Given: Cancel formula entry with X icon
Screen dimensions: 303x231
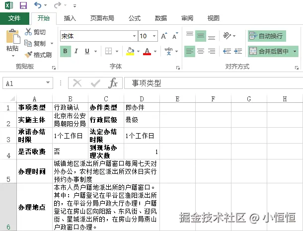Looking at the screenshot, I should pos(77,83).
